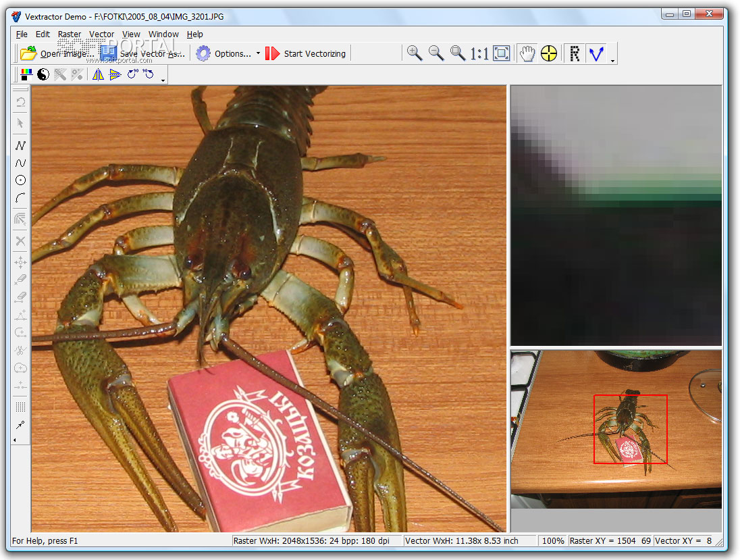740x560 pixels.
Task: Select the spline curve tool
Action: point(20,163)
